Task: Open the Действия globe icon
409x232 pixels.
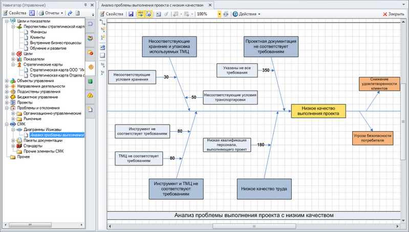Action: pos(235,14)
